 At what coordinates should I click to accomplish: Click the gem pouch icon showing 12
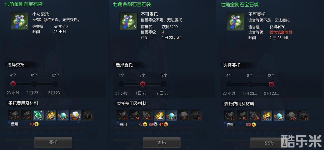coord(236,21)
